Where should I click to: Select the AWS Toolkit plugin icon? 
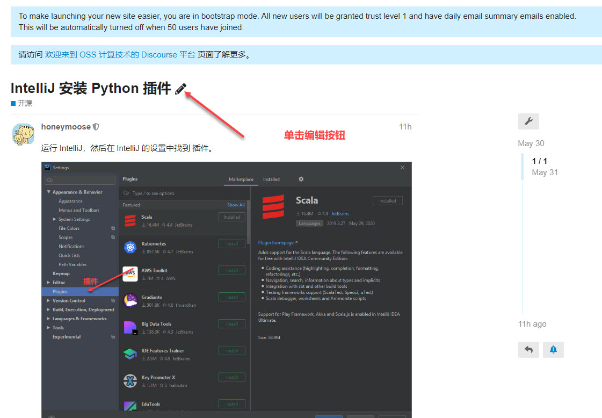point(130,274)
